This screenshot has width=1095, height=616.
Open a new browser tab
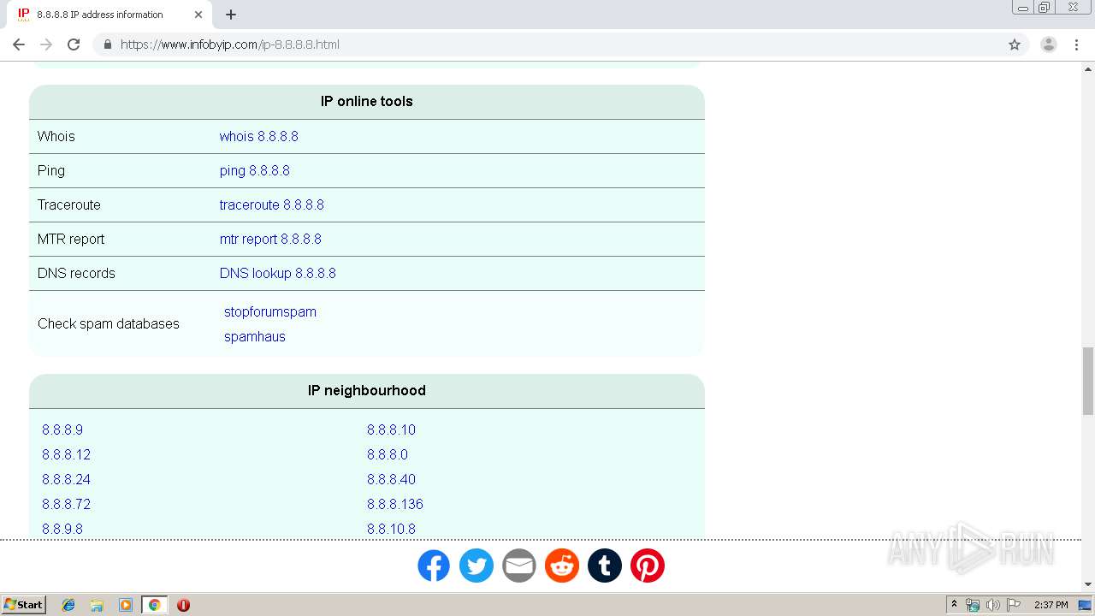[231, 15]
